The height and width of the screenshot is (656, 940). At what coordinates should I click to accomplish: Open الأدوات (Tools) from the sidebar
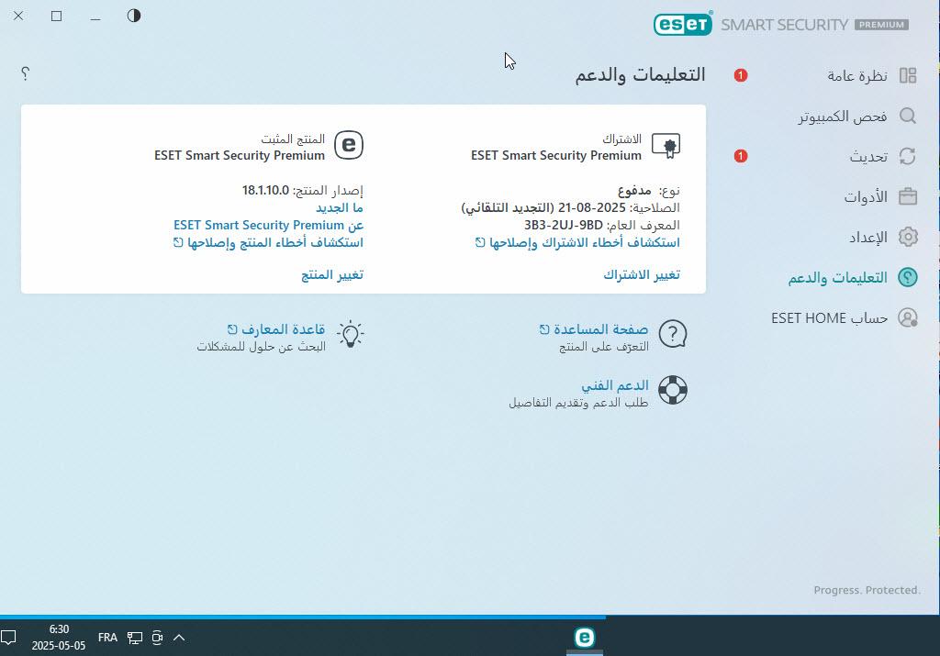click(880, 196)
